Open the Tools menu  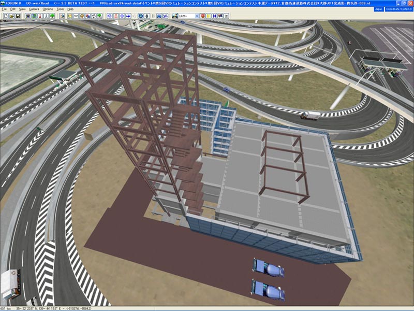(x=60, y=9)
